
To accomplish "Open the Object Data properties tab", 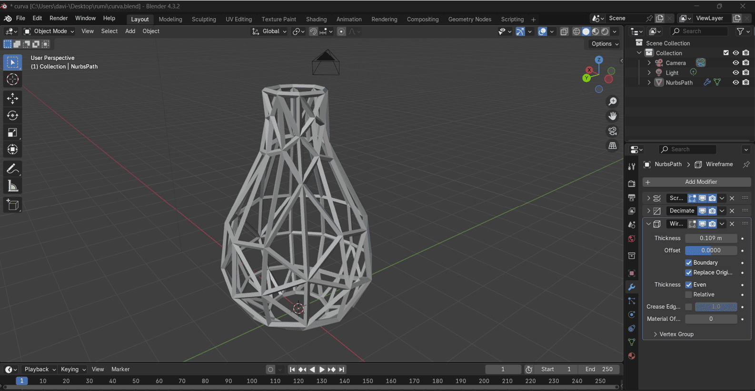I will (x=632, y=342).
